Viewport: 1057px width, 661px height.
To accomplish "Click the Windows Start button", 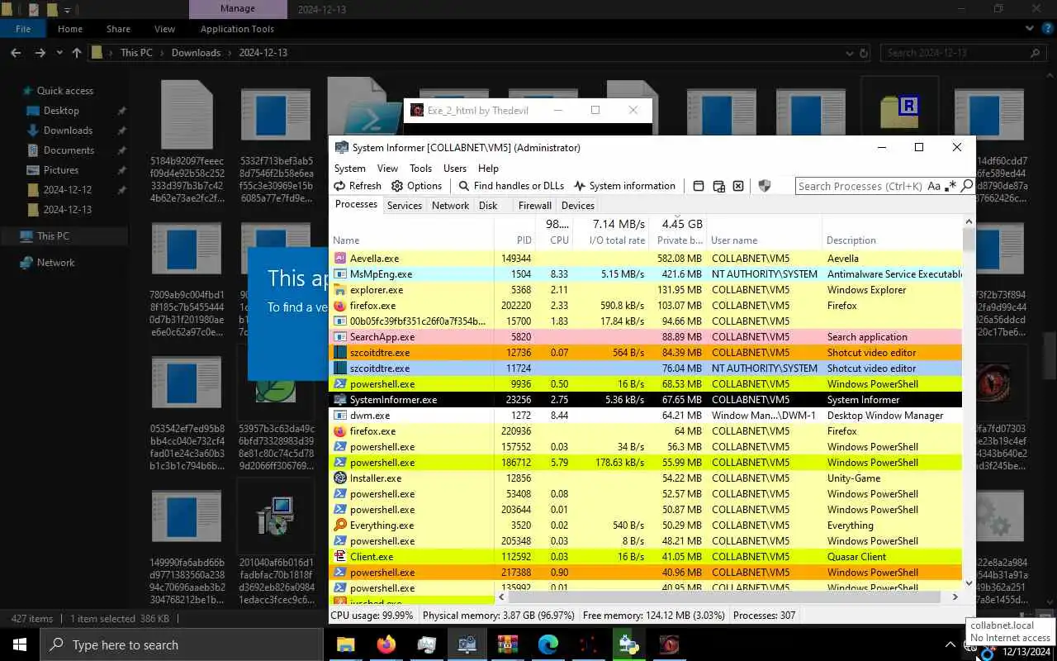I will click(x=20, y=644).
